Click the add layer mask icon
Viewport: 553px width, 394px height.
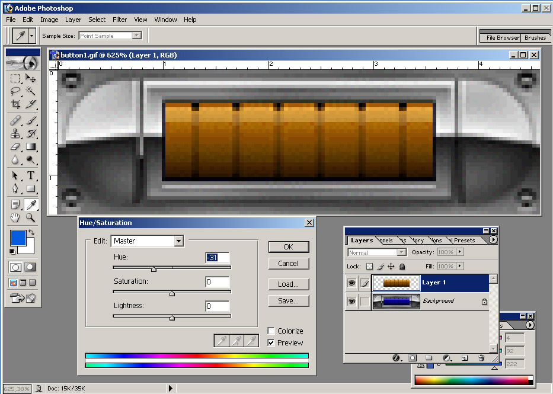[x=413, y=358]
